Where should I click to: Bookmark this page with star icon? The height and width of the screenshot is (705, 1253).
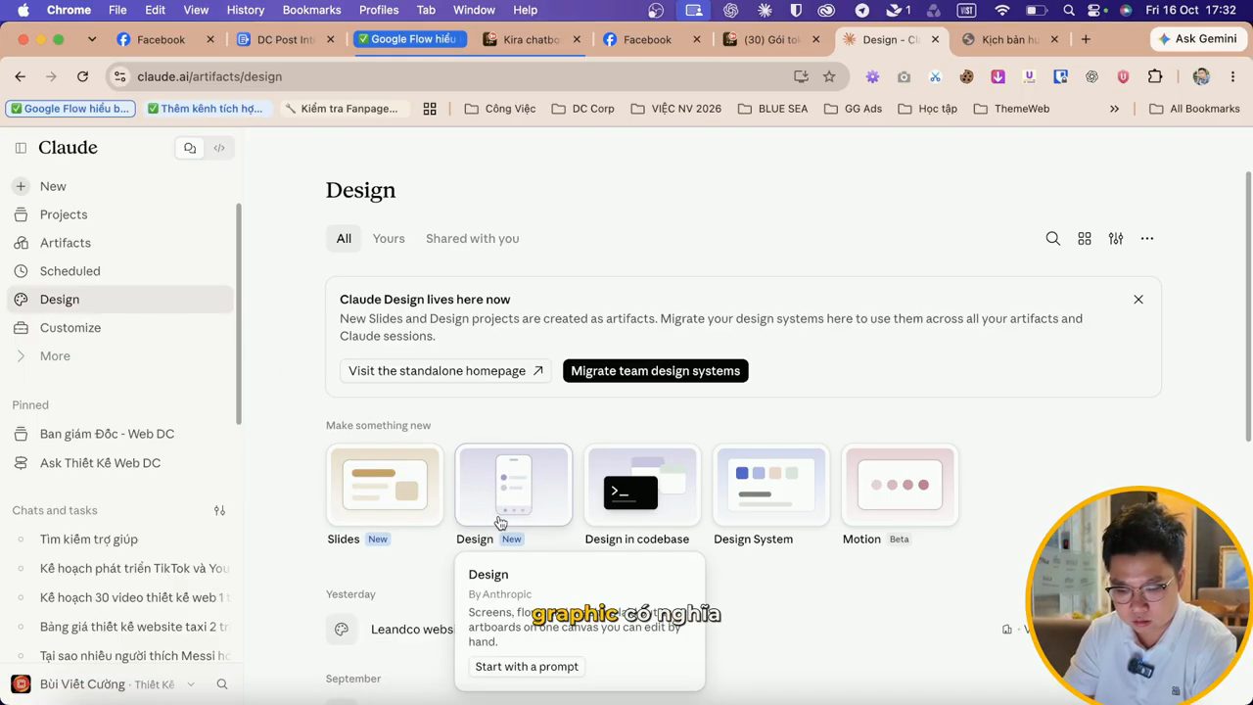click(x=829, y=76)
